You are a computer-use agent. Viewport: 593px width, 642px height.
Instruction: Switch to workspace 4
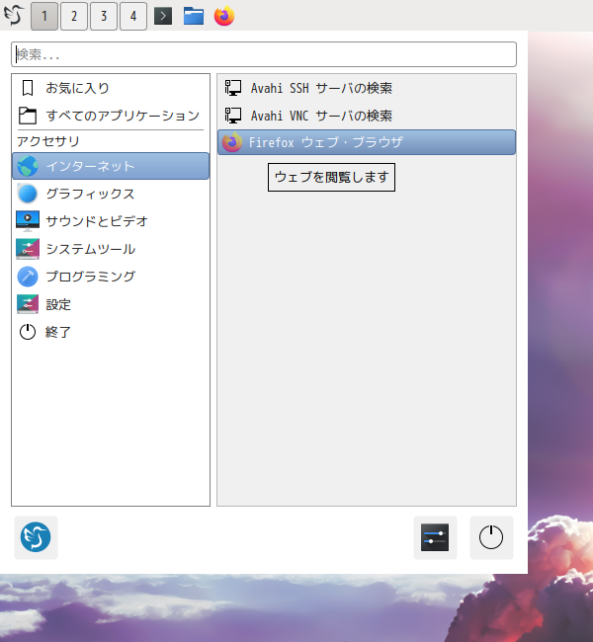[133, 16]
